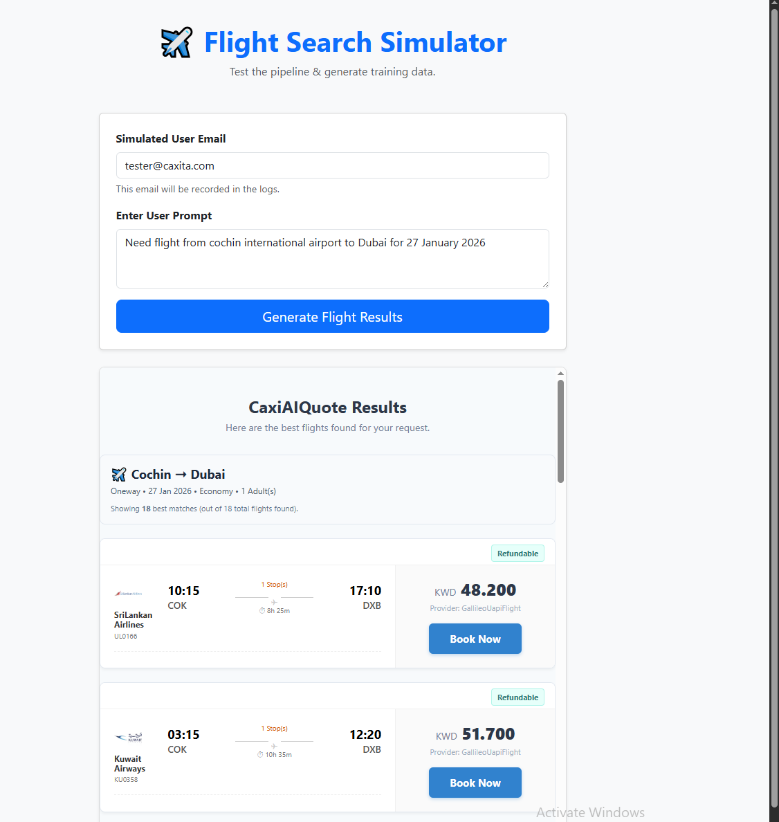This screenshot has width=779, height=822.
Task: Focus the Simulated User Email field
Action: tap(332, 166)
